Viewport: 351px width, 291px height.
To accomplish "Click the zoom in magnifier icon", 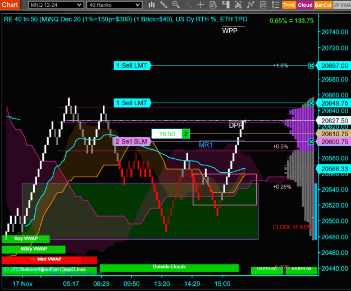I will click(176, 5).
